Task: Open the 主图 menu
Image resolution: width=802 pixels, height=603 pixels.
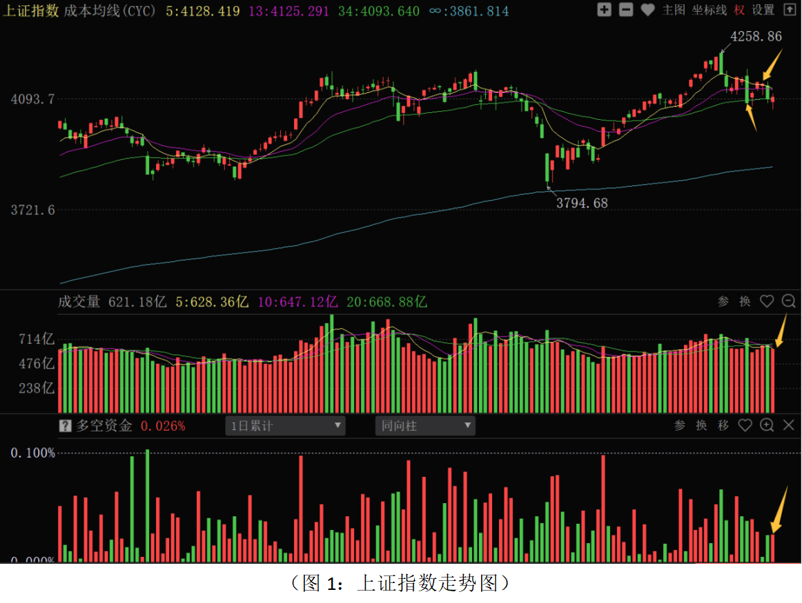Action: coord(673,10)
